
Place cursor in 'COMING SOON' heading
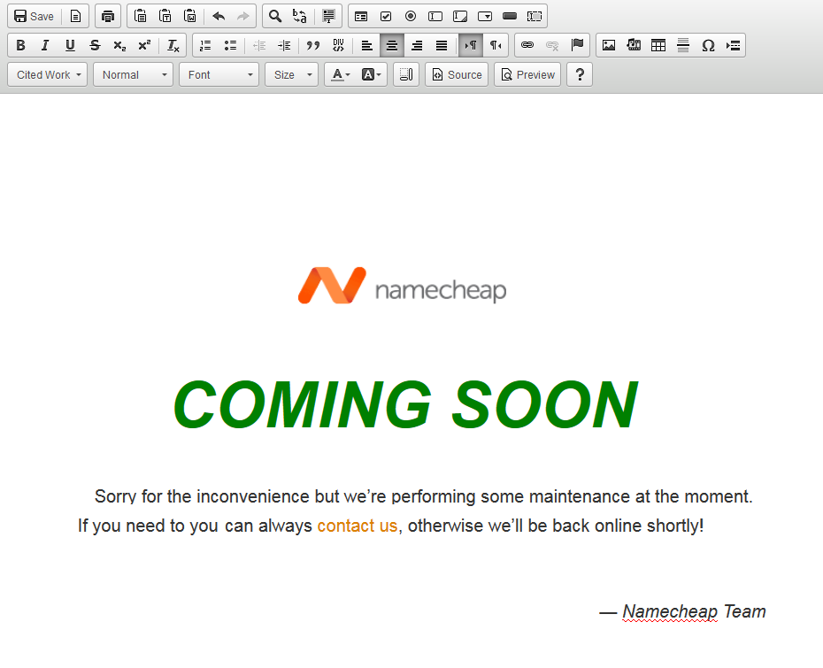[405, 404]
